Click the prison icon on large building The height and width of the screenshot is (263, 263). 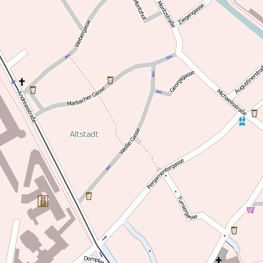click(43, 201)
